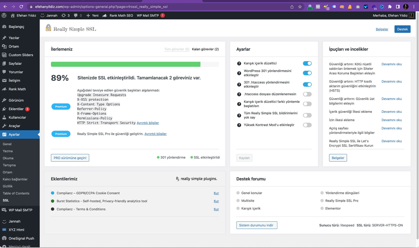Click the Ortam media icon in sidebar

pyautogui.click(x=4, y=46)
